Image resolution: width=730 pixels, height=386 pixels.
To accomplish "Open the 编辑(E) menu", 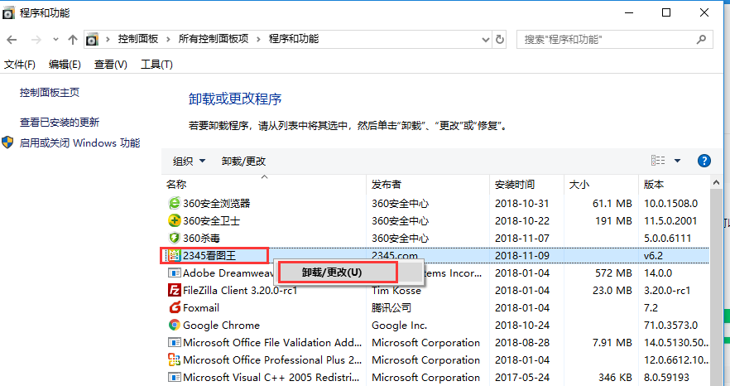I will [65, 65].
